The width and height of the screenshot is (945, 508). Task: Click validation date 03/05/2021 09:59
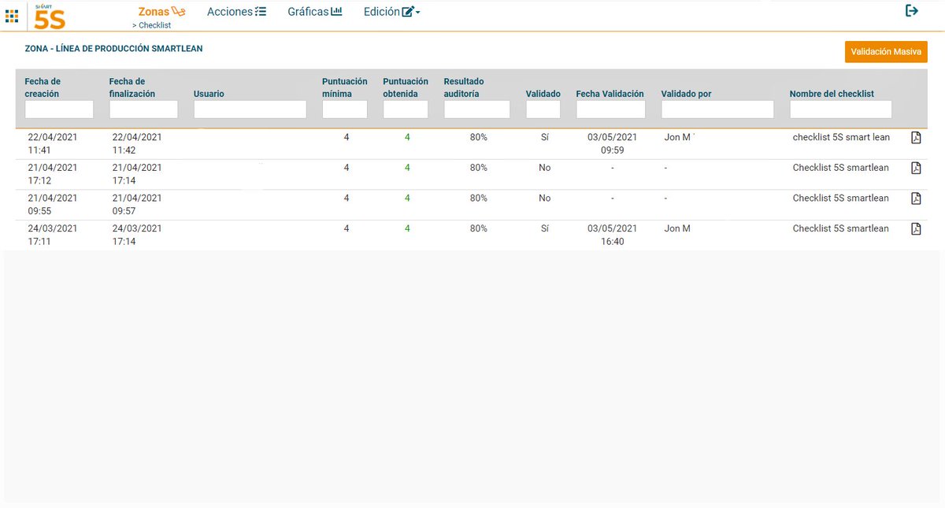[x=612, y=144]
